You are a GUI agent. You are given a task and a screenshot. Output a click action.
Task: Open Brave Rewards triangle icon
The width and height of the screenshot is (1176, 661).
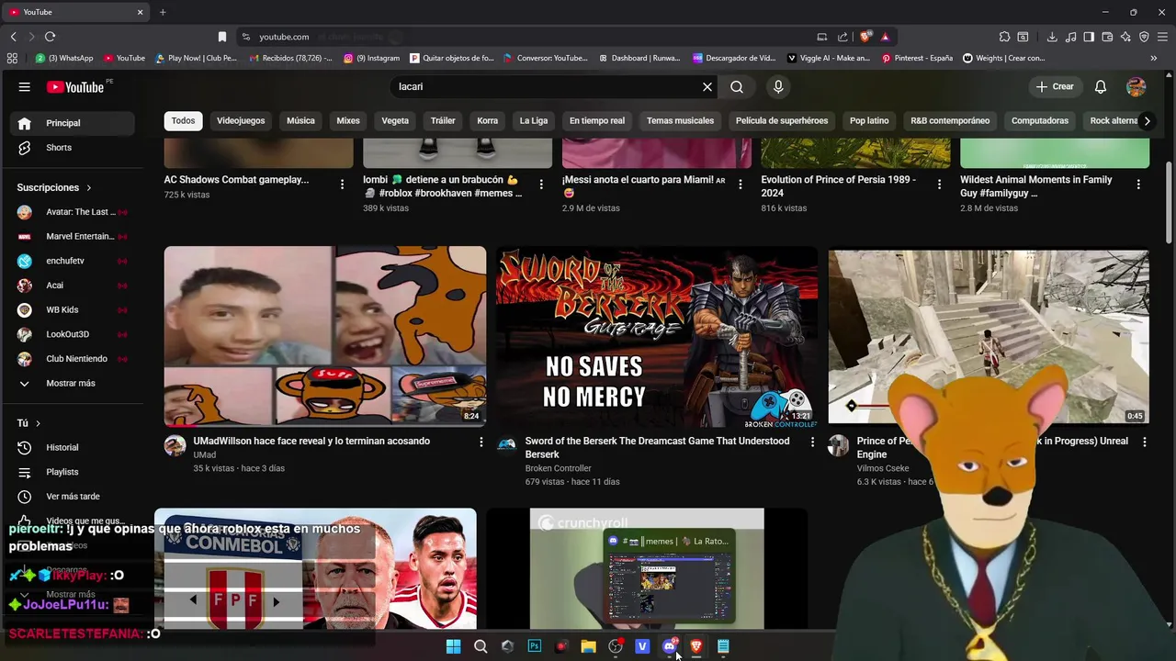tap(885, 37)
